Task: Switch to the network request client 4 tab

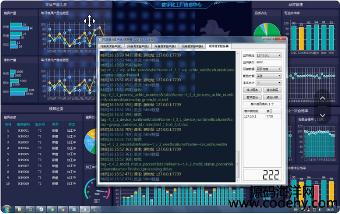Action: [x=193, y=46]
